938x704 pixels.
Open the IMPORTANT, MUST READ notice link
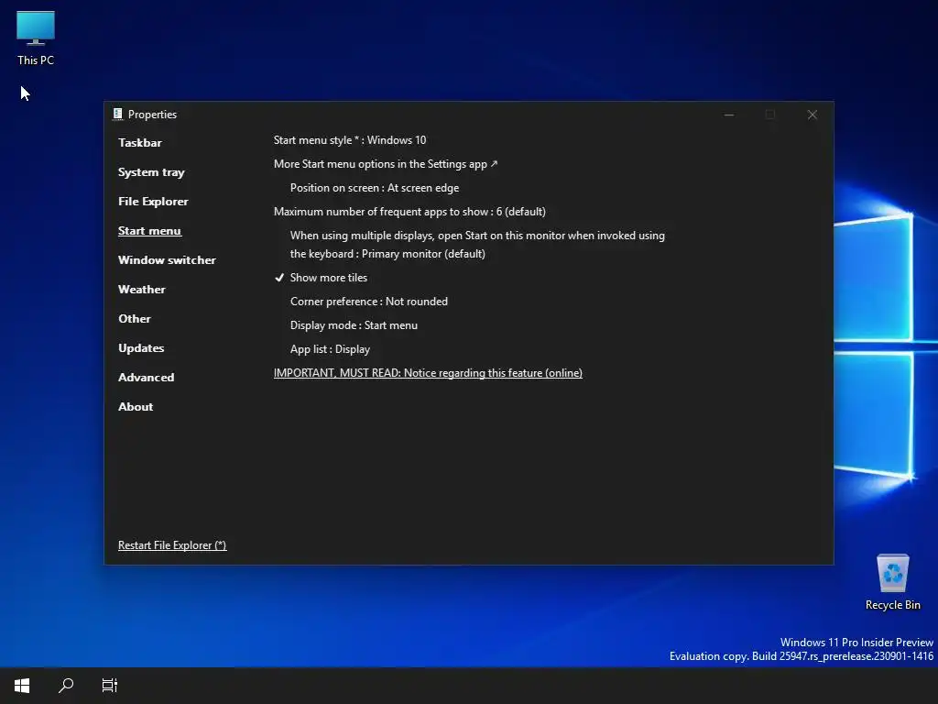point(428,373)
